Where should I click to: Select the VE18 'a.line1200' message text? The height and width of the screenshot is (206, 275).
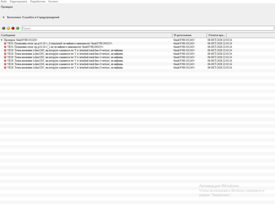[x=65, y=51]
